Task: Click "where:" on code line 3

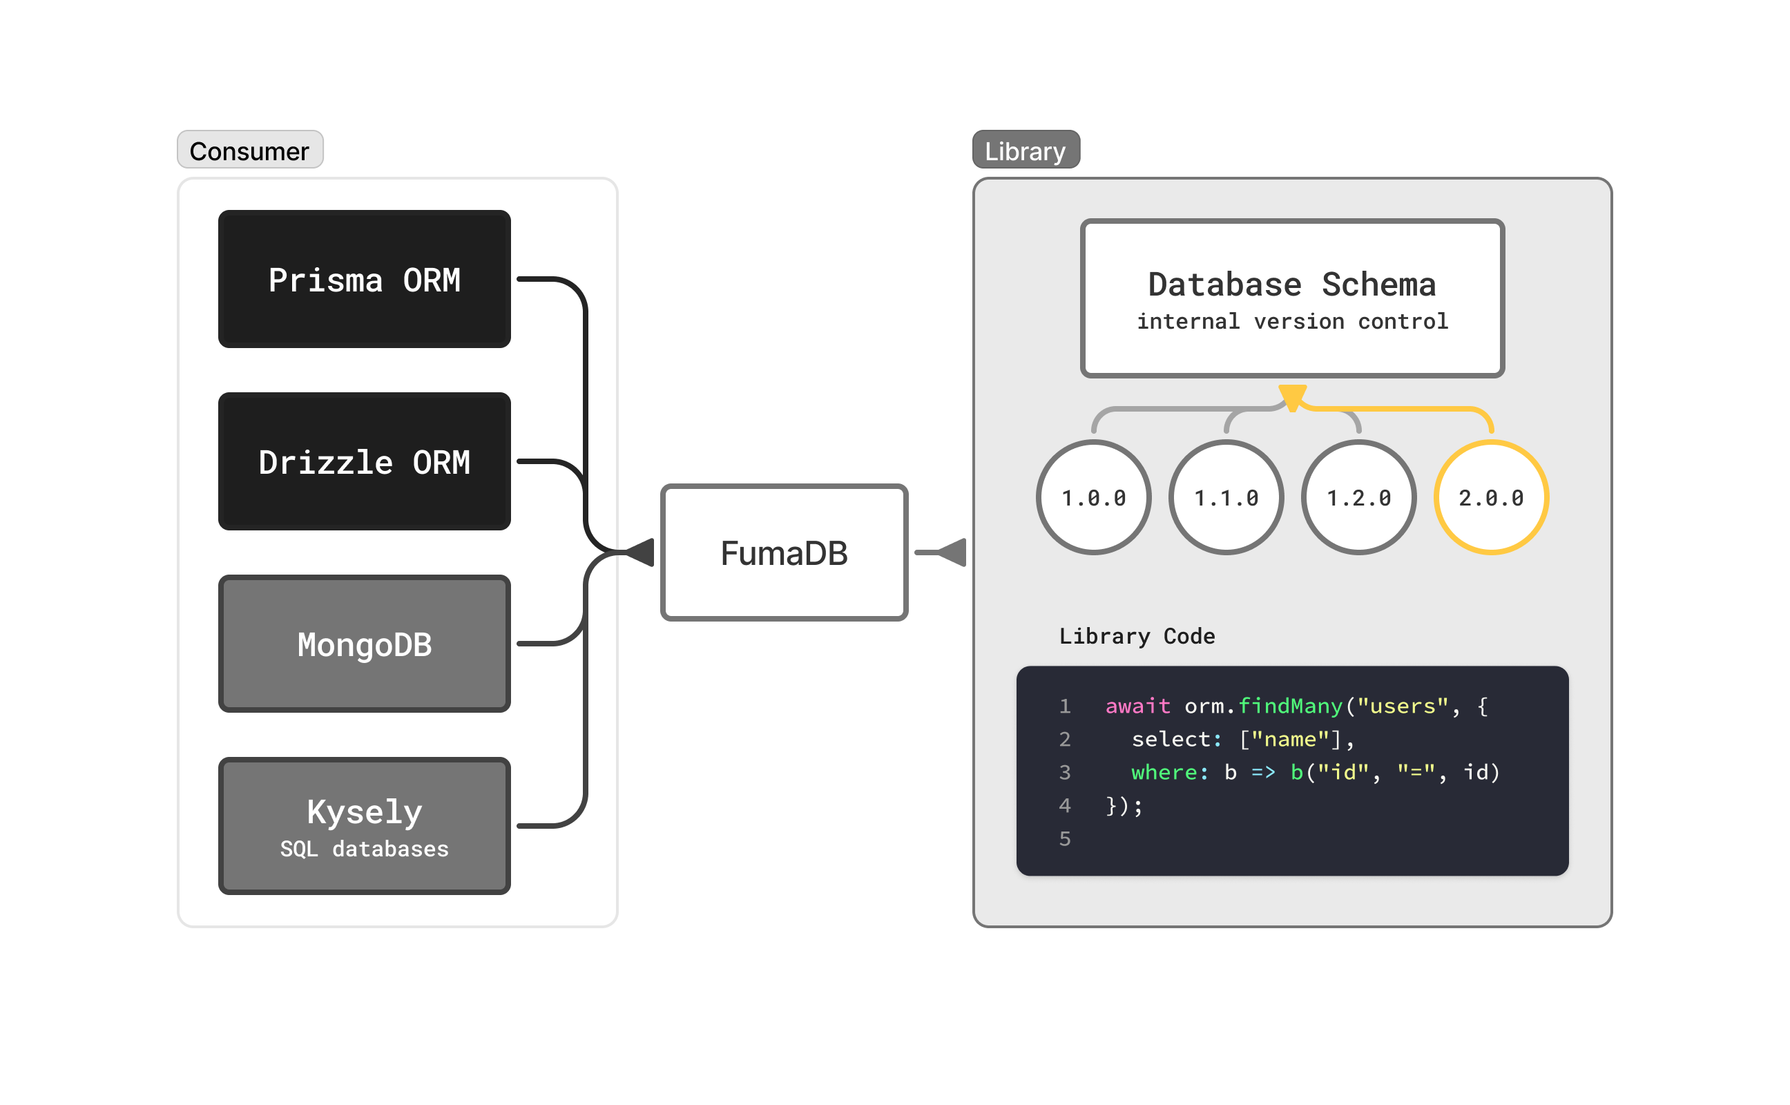Action: tap(1170, 773)
